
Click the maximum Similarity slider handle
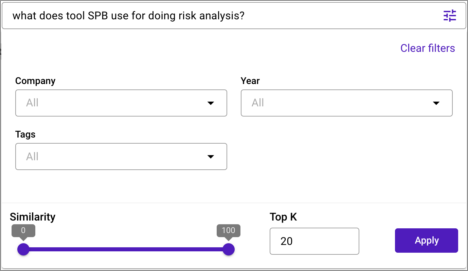point(229,249)
